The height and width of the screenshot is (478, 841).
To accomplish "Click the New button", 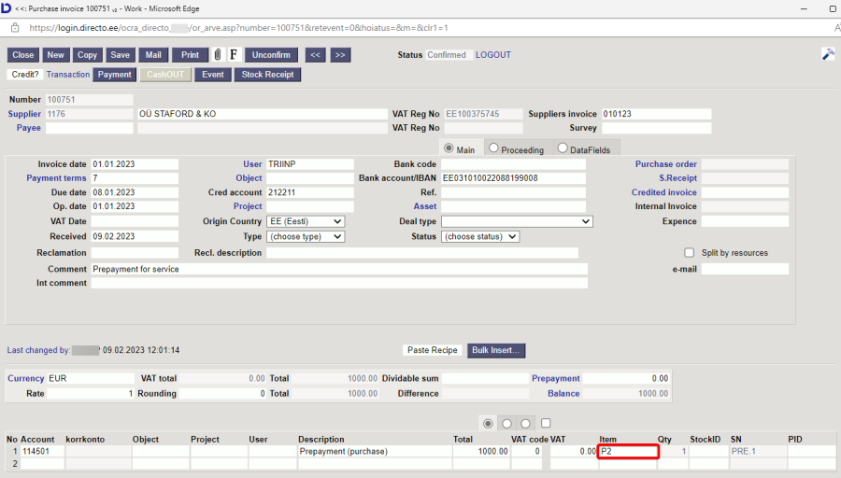I will point(55,55).
